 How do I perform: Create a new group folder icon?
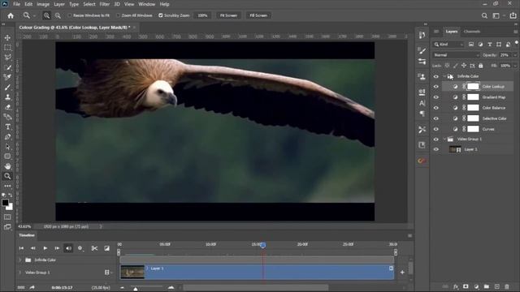pyautogui.click(x=487, y=286)
